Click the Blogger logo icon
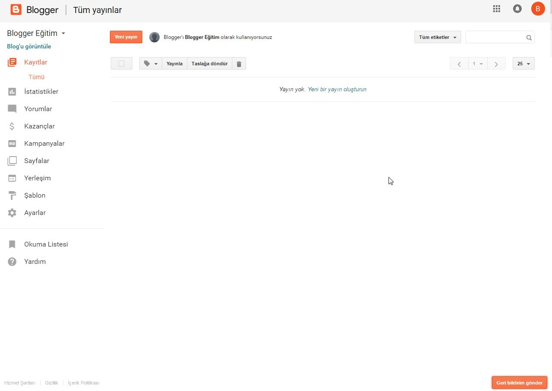 click(x=16, y=10)
